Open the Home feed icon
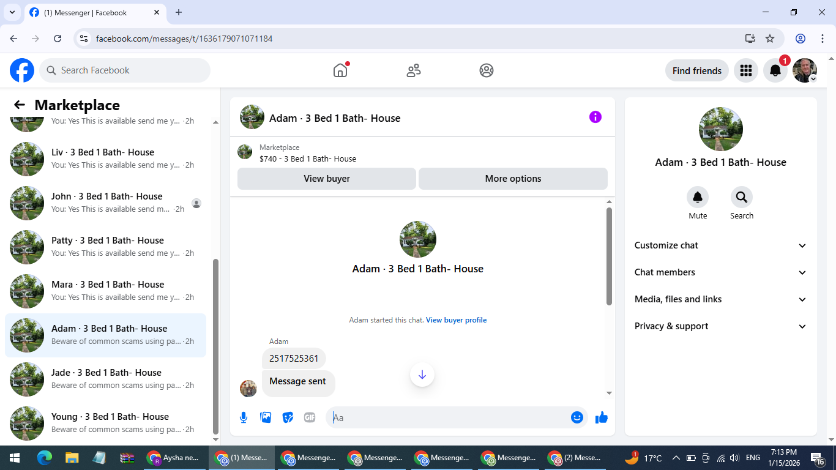 (x=340, y=70)
